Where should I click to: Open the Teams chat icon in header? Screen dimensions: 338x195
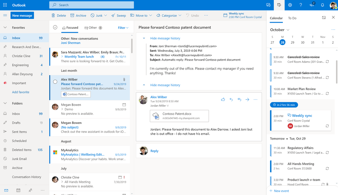tap(268, 5)
